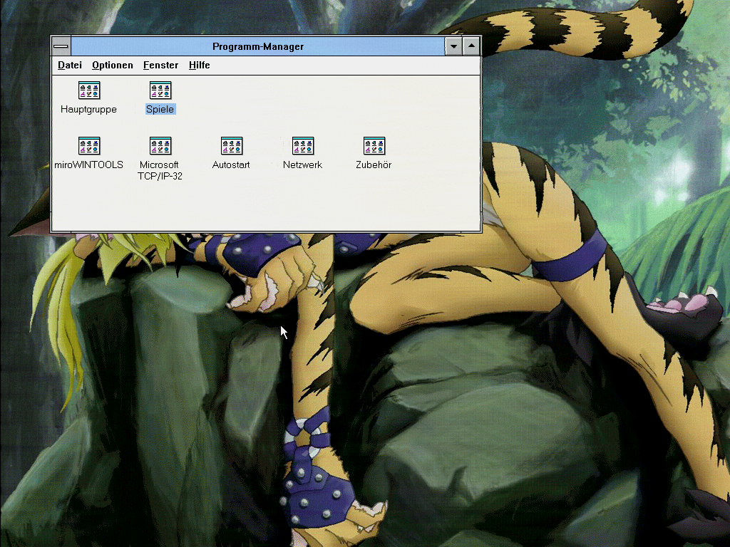Open the Datei menu
Viewport: 730px width, 547px height.
(70, 65)
